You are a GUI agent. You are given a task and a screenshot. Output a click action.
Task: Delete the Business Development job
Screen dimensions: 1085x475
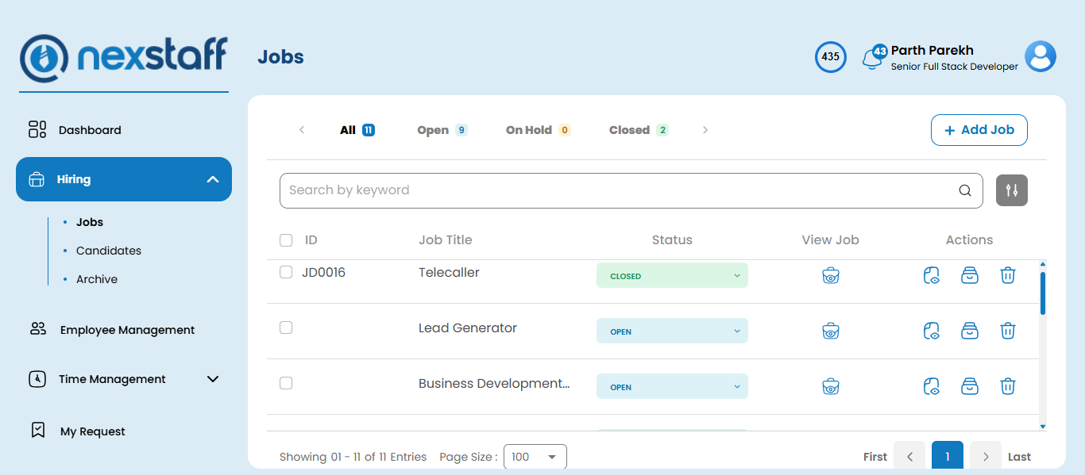(1008, 386)
